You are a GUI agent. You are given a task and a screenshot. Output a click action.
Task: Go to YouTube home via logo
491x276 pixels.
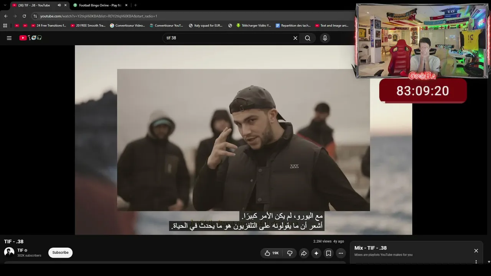[x=30, y=38]
